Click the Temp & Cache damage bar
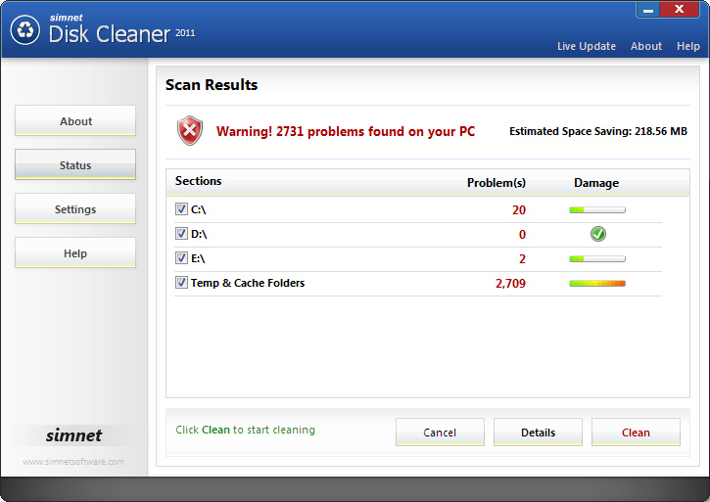 click(597, 284)
